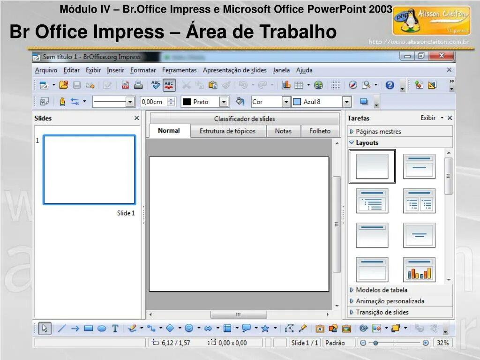Click the zoom in plus button
The image size is (480, 360).
click(x=425, y=343)
